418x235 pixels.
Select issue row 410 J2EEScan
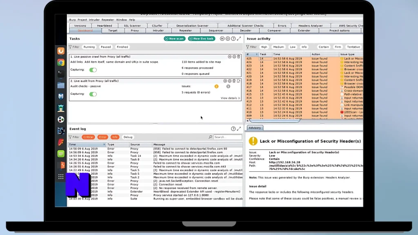(x=304, y=112)
